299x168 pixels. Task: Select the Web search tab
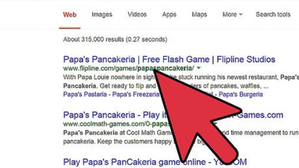(x=70, y=15)
